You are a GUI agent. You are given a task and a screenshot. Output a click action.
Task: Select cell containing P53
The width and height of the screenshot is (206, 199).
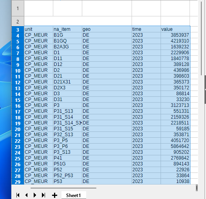click(x=67, y=181)
